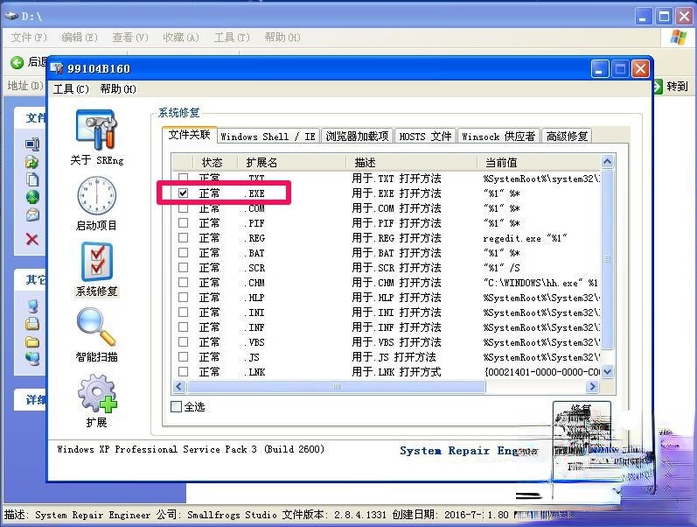This screenshot has width=697, height=527.
Task: Click the red X delete icon in the Explorer sidebar
Action: [32, 240]
